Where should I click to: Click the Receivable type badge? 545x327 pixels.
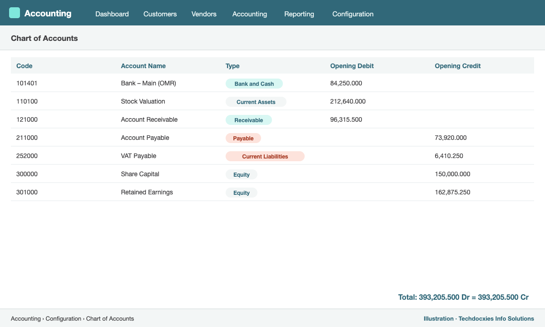point(249,120)
